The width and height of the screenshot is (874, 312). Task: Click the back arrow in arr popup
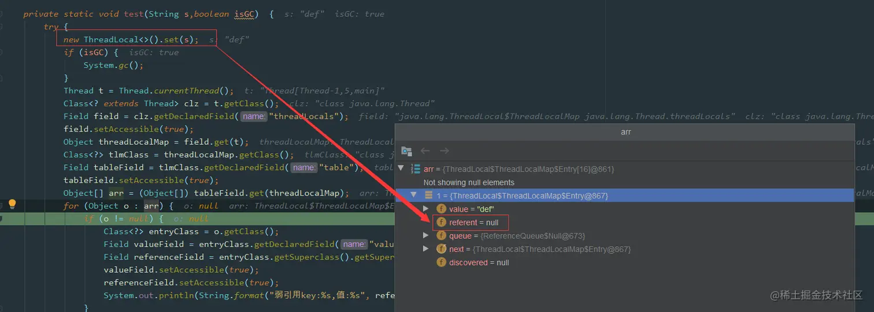(x=425, y=151)
